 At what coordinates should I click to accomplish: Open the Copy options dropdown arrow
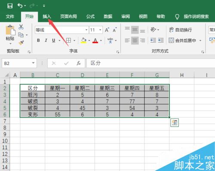(x=27, y=35)
